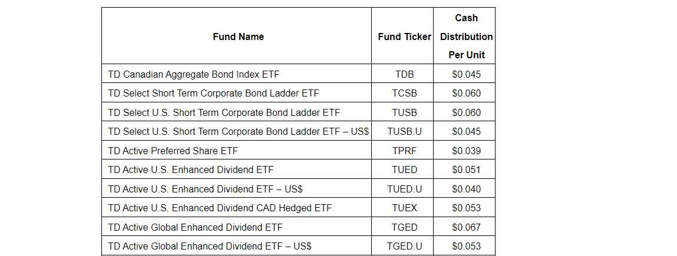Click the $0.067 distribution value
Screen dimensions: 677x256
pyautogui.click(x=466, y=227)
